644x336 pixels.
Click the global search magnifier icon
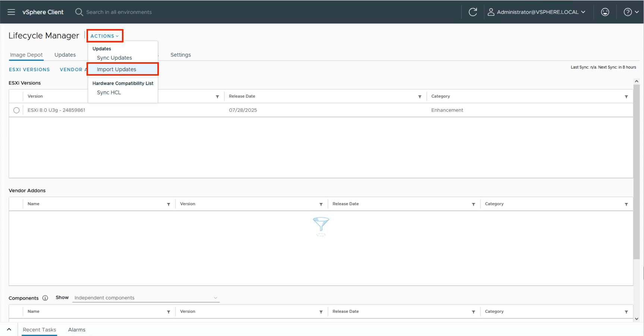pos(79,12)
